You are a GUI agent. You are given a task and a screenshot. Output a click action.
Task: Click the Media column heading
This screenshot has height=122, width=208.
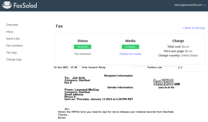130,41
